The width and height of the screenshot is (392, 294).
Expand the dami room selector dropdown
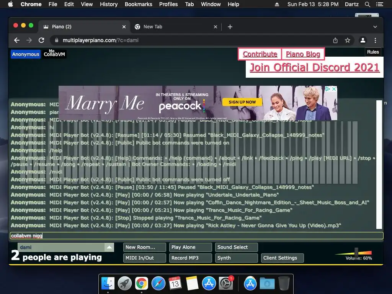[x=109, y=247]
